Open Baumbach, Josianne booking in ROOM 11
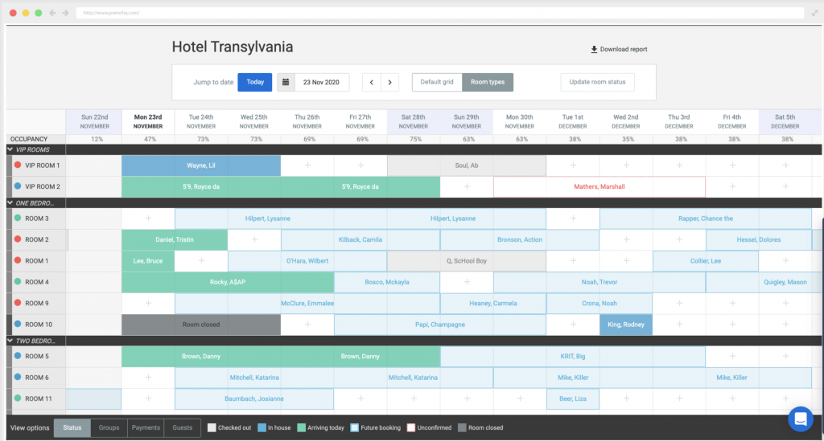The width and height of the screenshot is (824, 441). [254, 398]
